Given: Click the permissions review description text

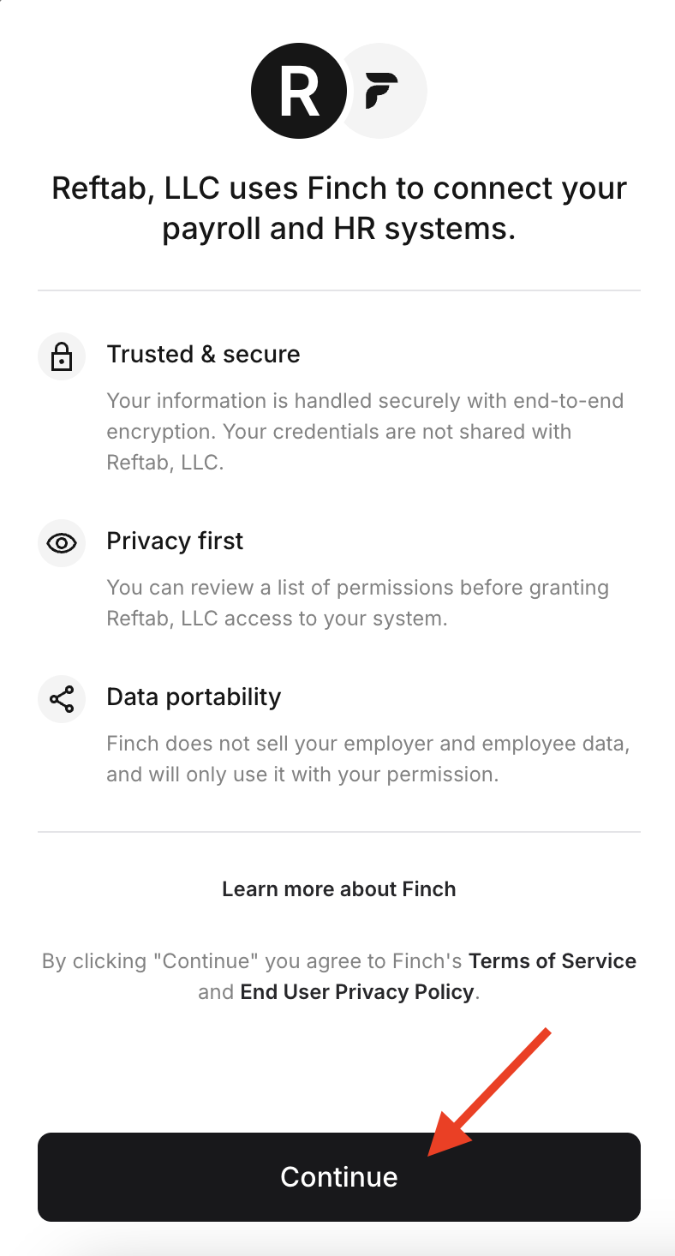Looking at the screenshot, I should coord(358,602).
